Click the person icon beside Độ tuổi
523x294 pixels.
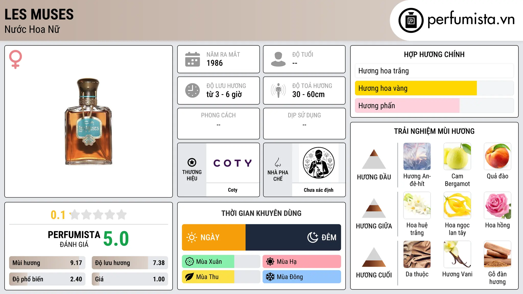click(x=278, y=59)
